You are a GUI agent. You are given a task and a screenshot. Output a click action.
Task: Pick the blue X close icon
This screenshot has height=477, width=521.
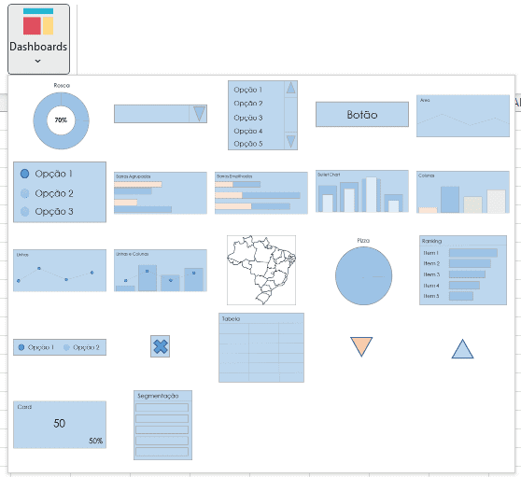(x=161, y=346)
